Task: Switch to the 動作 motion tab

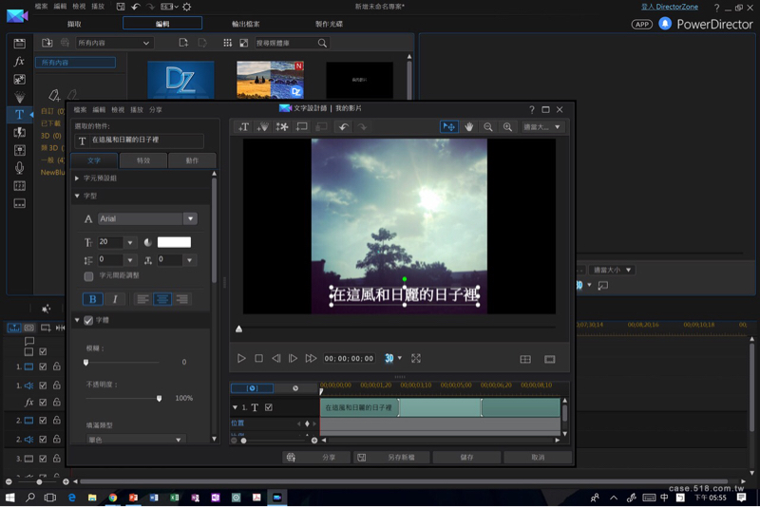Action: pyautogui.click(x=192, y=160)
